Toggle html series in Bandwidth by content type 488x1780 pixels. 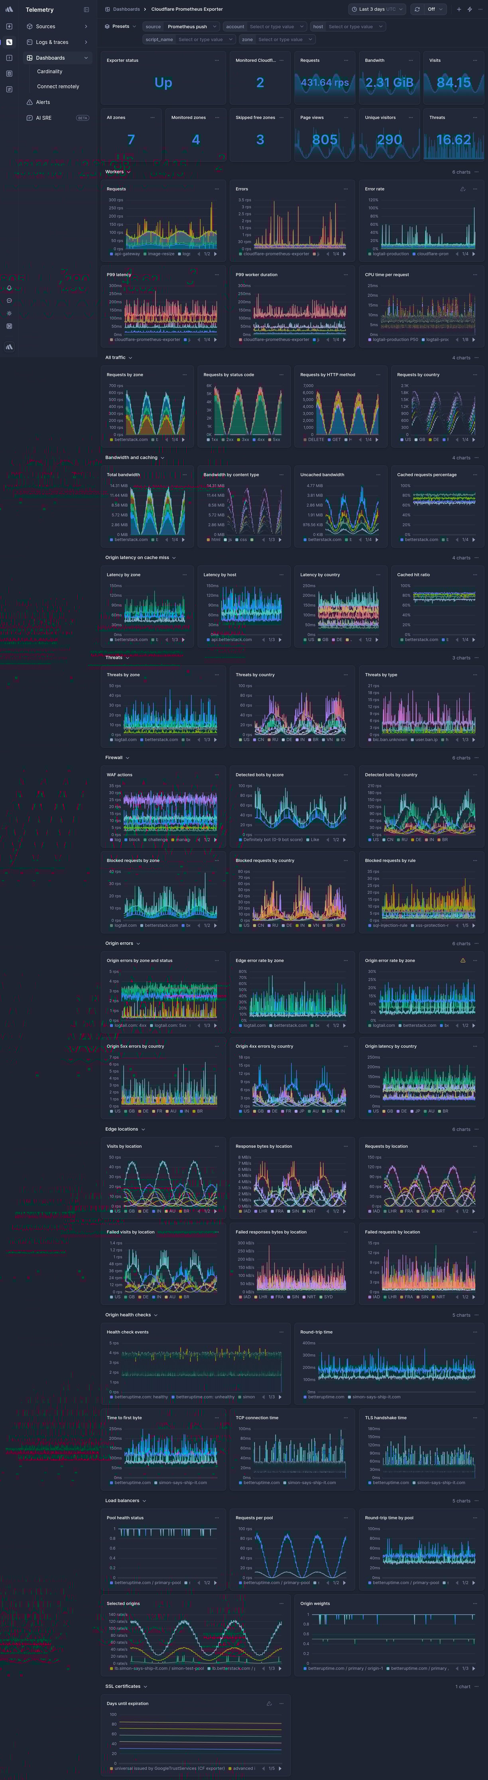[x=214, y=540]
